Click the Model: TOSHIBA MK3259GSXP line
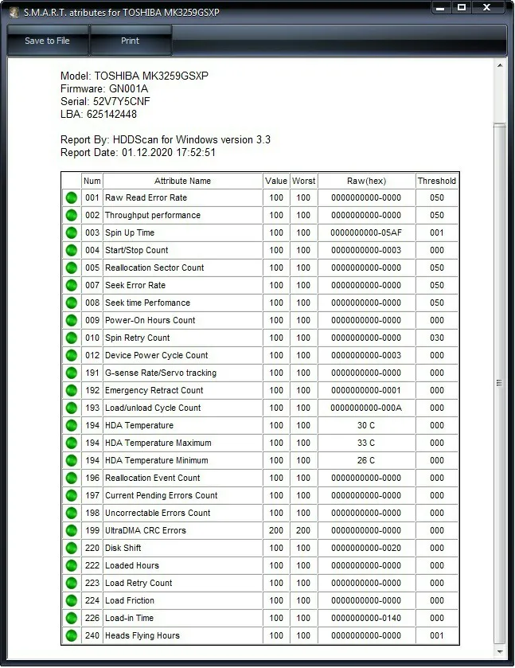 (x=135, y=76)
